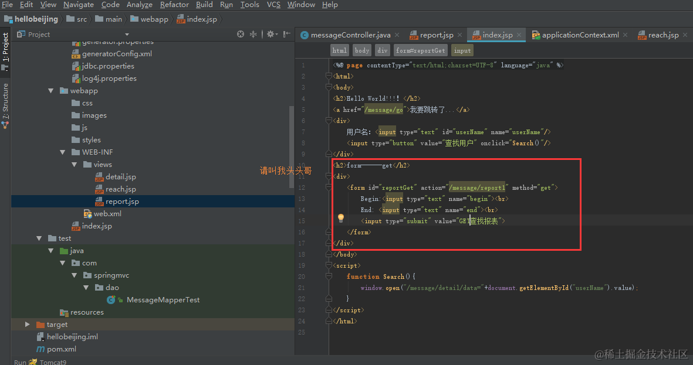693x365 pixels.
Task: Collapse the springmvc package
Action: pos(75,275)
